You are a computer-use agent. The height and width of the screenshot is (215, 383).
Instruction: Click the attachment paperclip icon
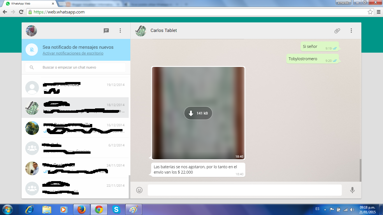[337, 31]
